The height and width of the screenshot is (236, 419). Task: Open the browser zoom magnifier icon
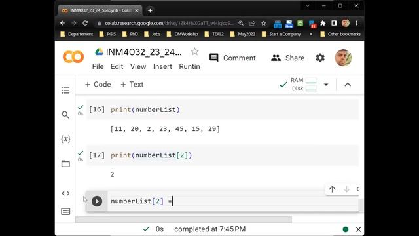click(241, 24)
